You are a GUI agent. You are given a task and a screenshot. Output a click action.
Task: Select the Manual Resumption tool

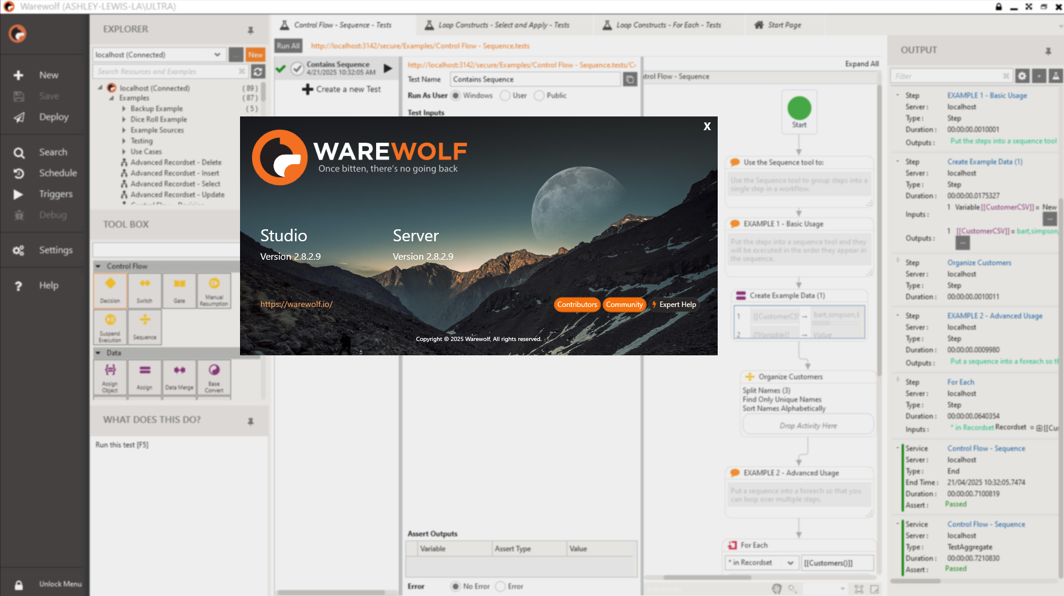point(214,291)
